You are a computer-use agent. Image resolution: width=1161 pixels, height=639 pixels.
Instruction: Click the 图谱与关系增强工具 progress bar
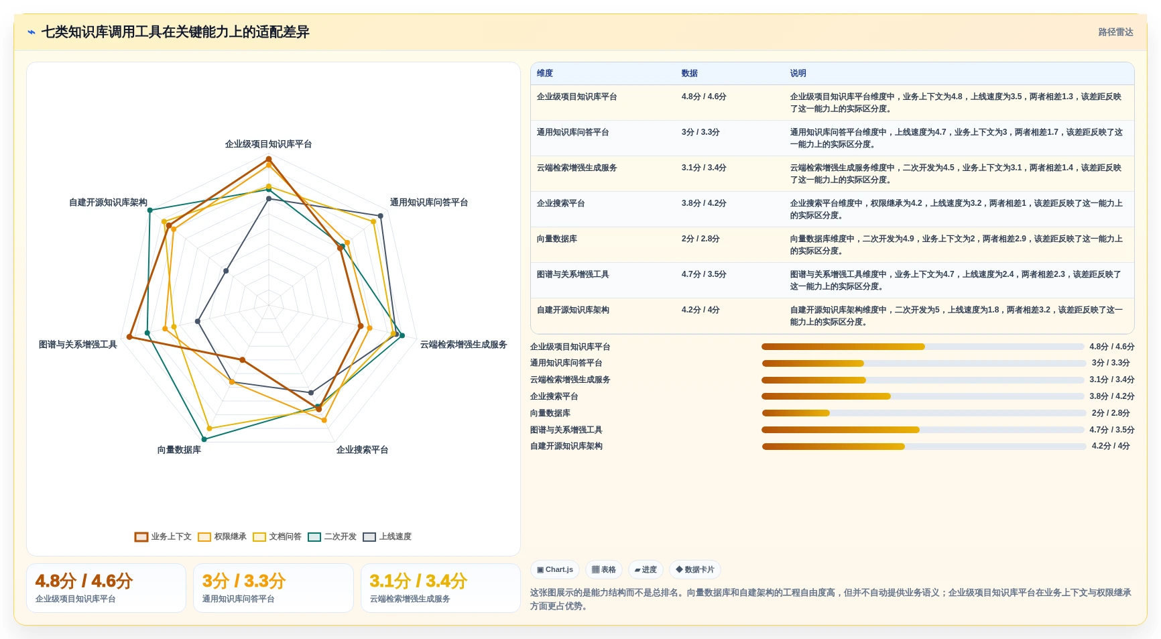point(922,430)
